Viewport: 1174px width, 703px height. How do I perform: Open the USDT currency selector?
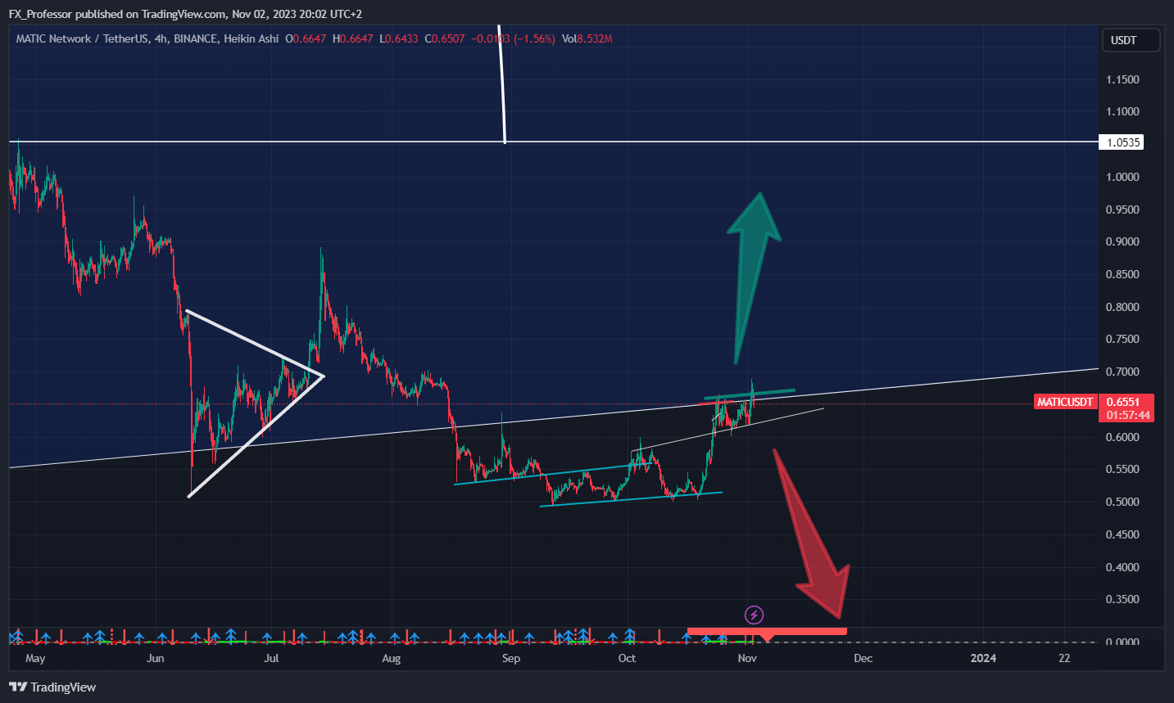[x=1130, y=40]
